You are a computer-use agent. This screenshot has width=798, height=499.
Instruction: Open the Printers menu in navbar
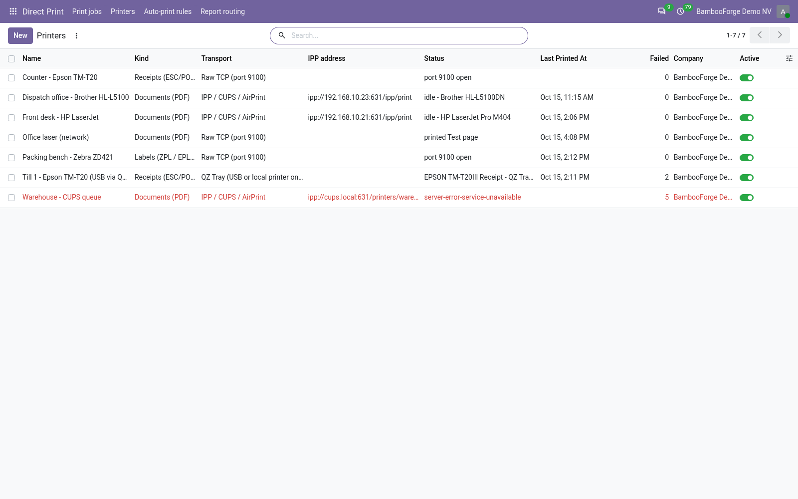[123, 11]
